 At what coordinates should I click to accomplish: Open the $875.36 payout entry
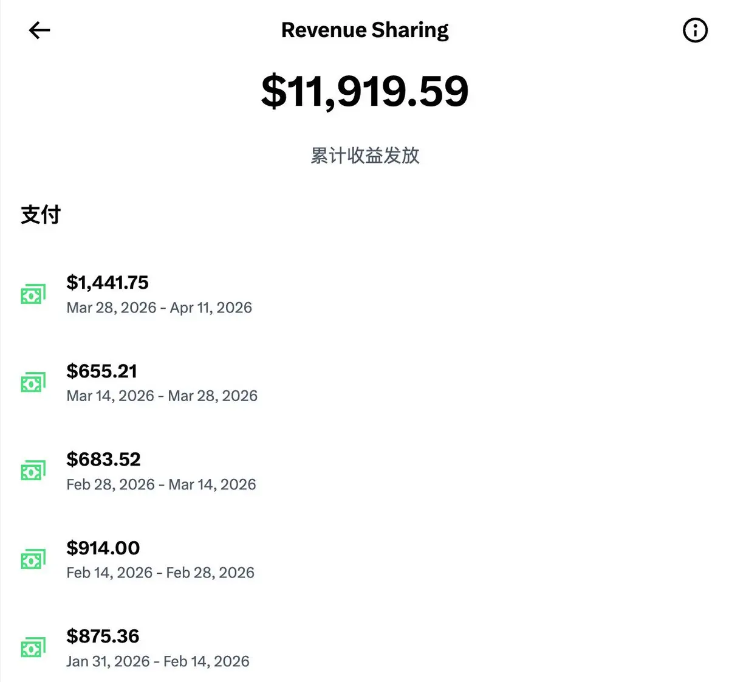point(103,636)
